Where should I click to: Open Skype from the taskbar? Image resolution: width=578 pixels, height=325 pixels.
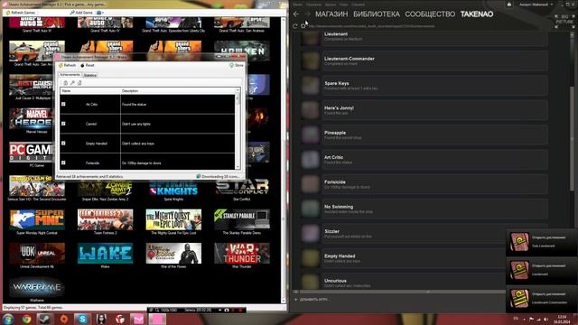click(x=82, y=319)
